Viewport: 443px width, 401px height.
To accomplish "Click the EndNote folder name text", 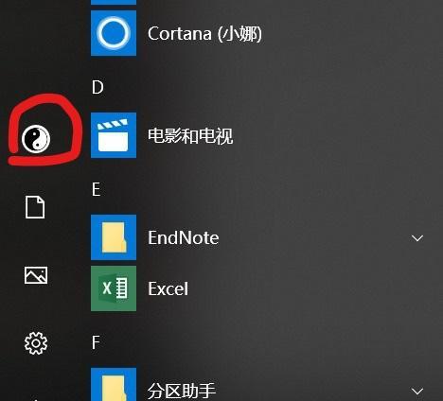I will (183, 237).
